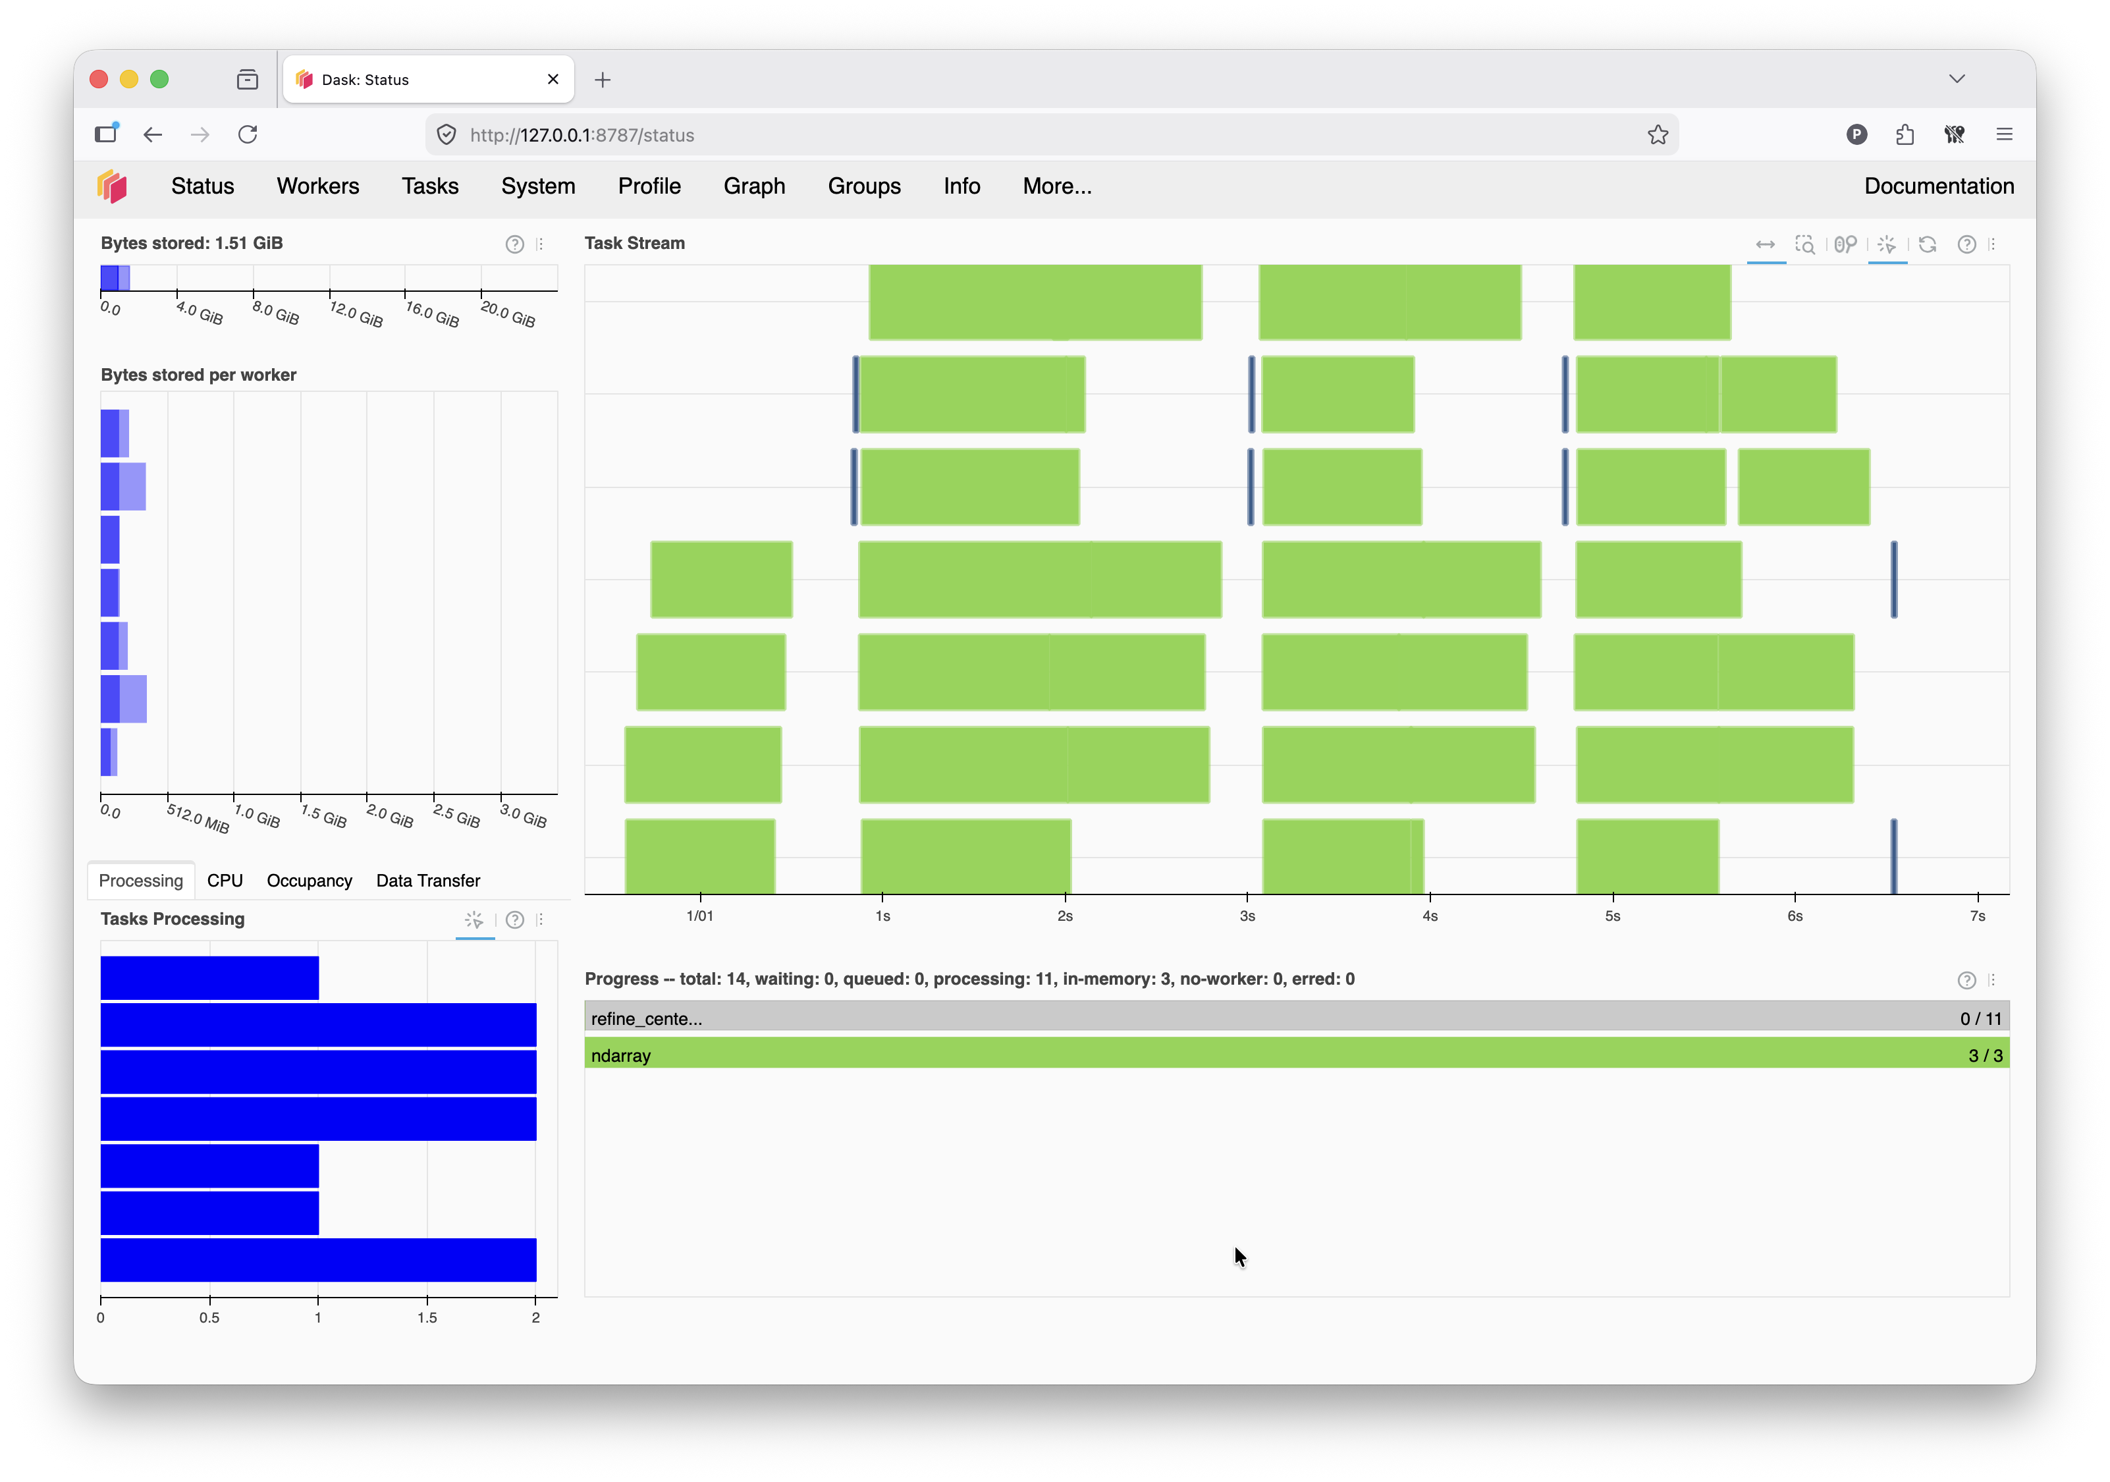Reset the Task Stream plot view
Image resolution: width=2110 pixels, height=1482 pixels.
tap(1928, 244)
